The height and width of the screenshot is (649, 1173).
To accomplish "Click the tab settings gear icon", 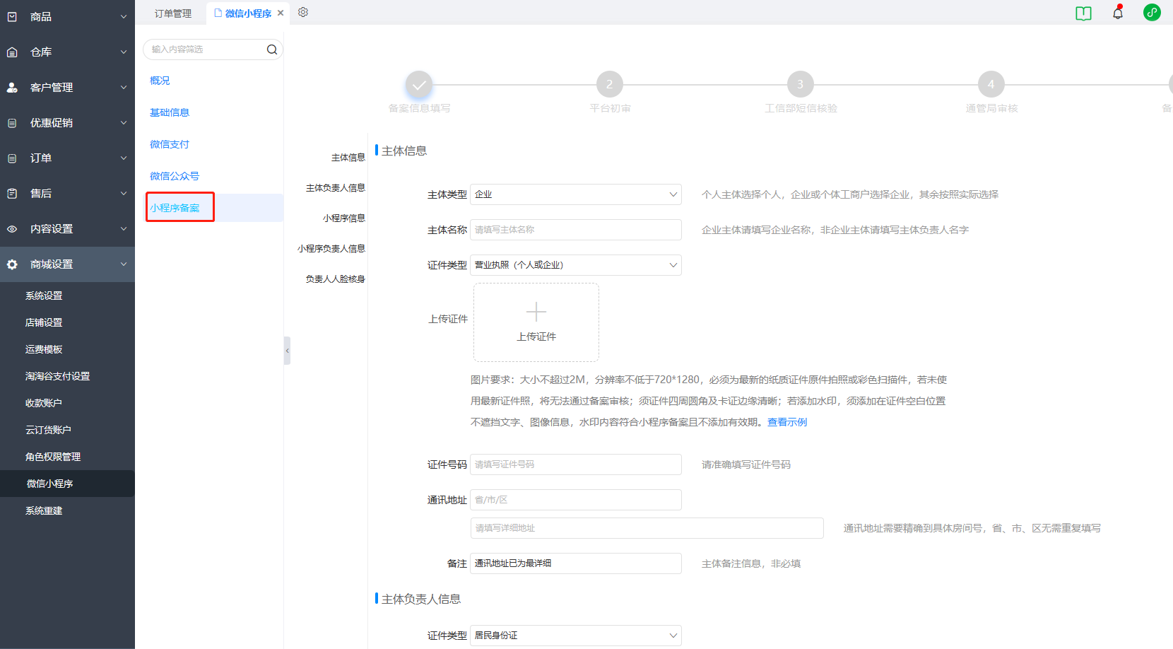I will tap(303, 12).
